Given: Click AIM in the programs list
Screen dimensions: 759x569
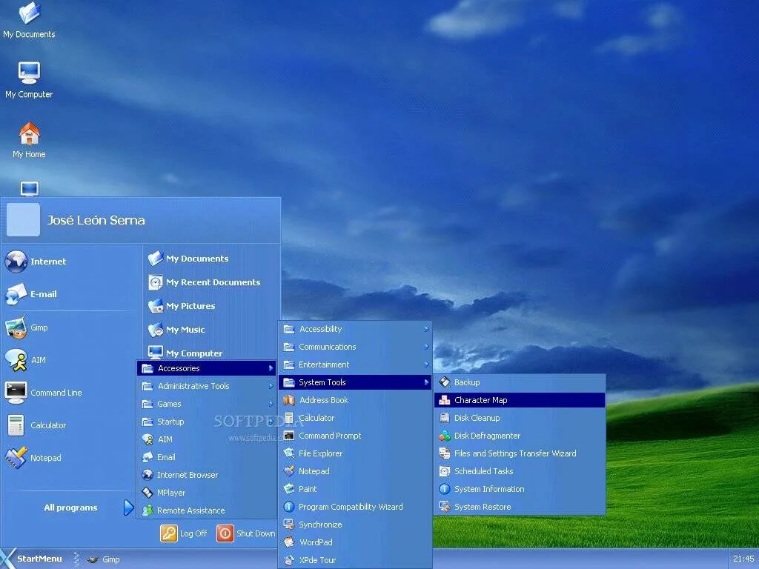Looking at the screenshot, I should tap(207, 439).
